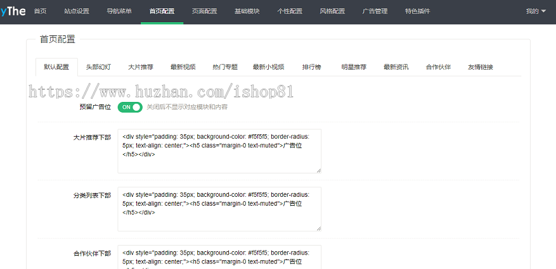
Task: Open the 排行榜 tab
Action: tap(311, 67)
